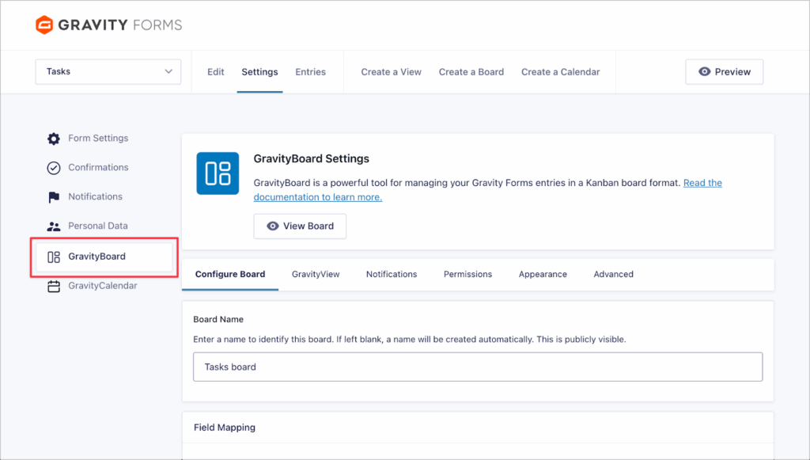Select GravityBoard in sidebar
Screen dimensions: 810x460
104,257
